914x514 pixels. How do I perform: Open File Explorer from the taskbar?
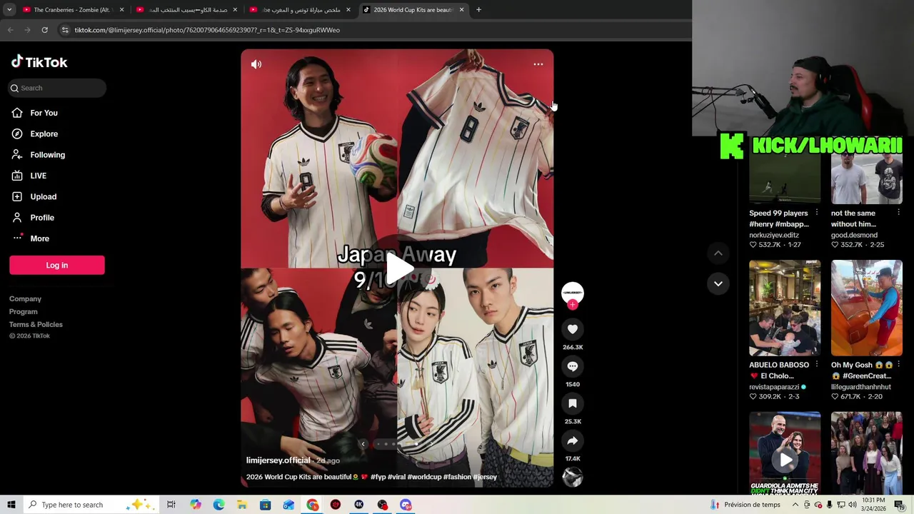[242, 505]
